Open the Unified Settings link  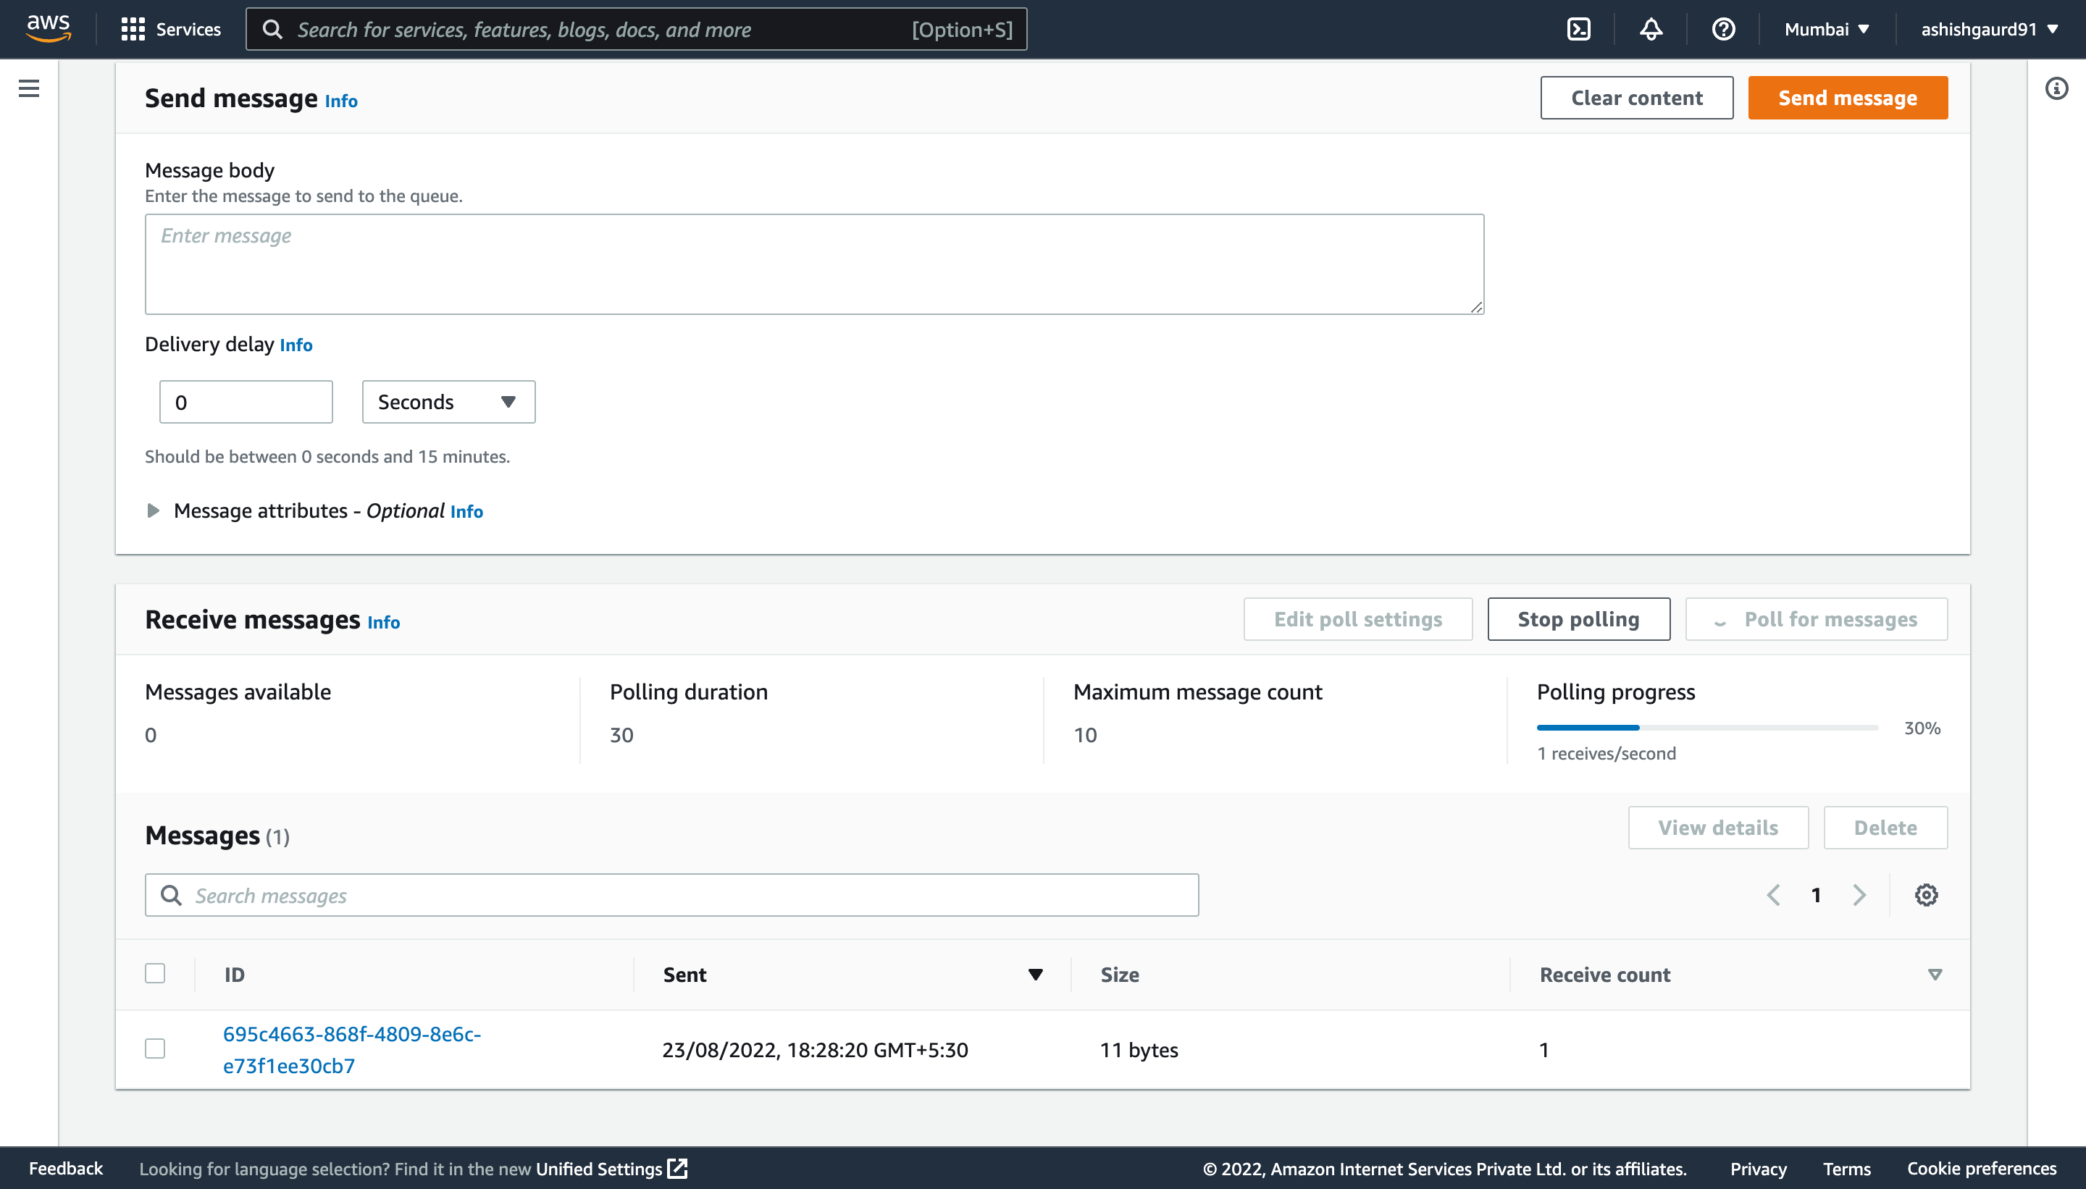pos(599,1169)
